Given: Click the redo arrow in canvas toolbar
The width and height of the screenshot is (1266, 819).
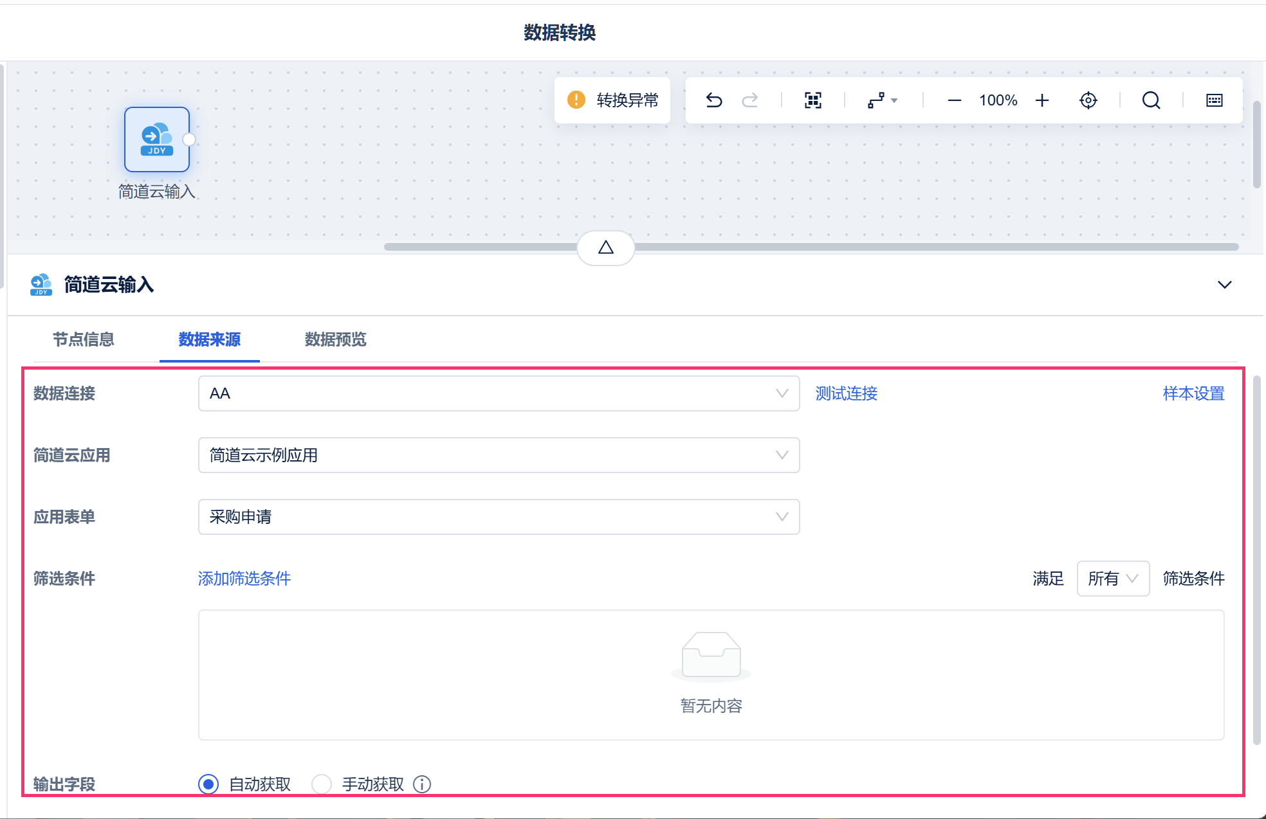Looking at the screenshot, I should 750,100.
